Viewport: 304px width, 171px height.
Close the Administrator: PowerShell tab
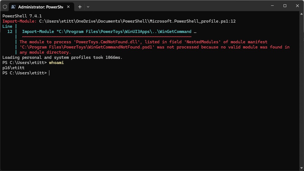click(x=69, y=7)
